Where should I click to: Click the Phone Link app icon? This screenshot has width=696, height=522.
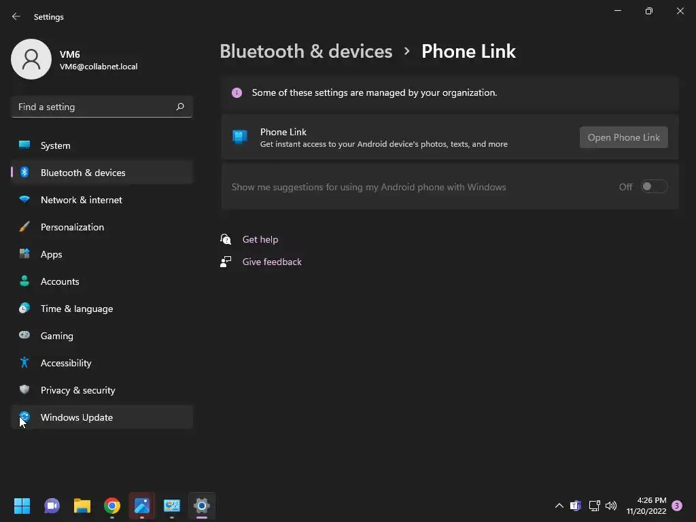240,137
